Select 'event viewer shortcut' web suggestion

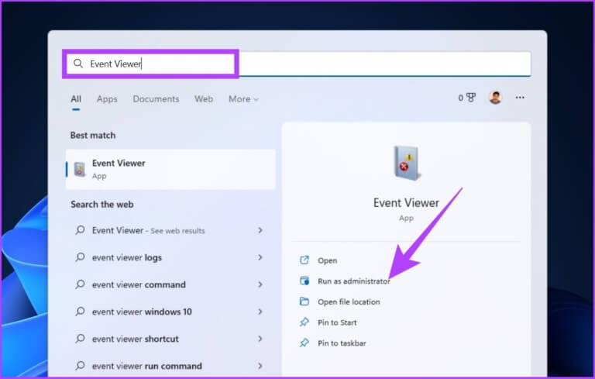(170, 339)
